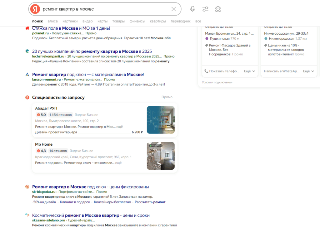
Task: Switch to the алиса tab
Action: pyautogui.click(x=52, y=21)
